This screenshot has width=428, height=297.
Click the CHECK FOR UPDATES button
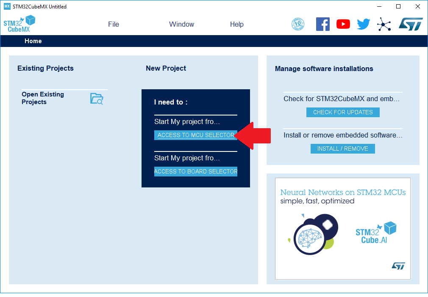[343, 112]
